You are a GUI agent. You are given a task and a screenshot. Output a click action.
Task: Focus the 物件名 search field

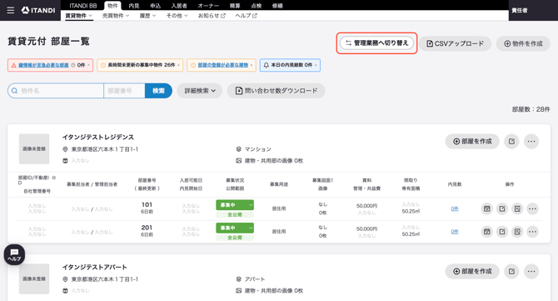click(x=56, y=91)
